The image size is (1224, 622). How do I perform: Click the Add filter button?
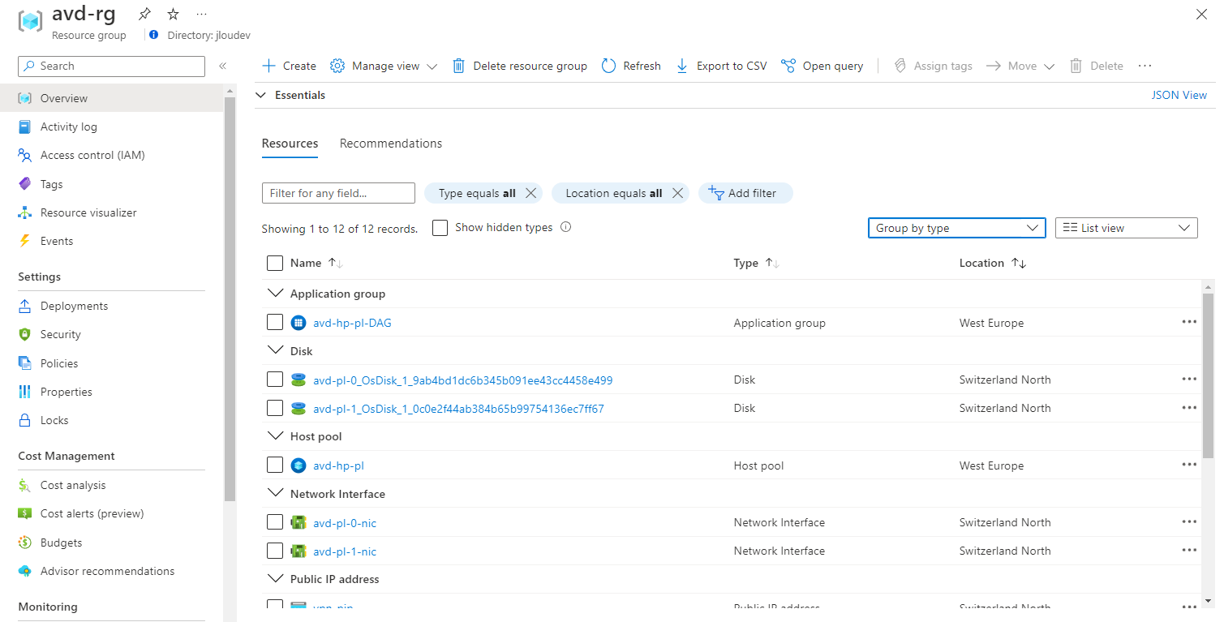[745, 193]
